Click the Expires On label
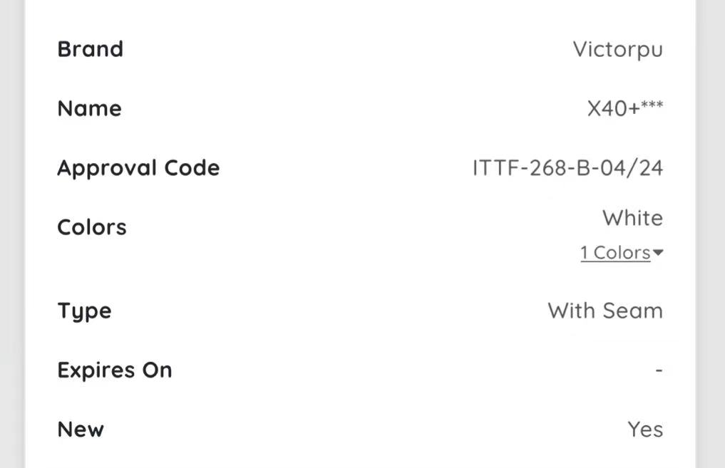The width and height of the screenshot is (725, 468). pyautogui.click(x=115, y=370)
